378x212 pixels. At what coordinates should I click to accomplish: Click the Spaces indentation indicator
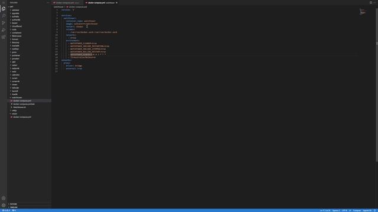[x=336, y=211]
